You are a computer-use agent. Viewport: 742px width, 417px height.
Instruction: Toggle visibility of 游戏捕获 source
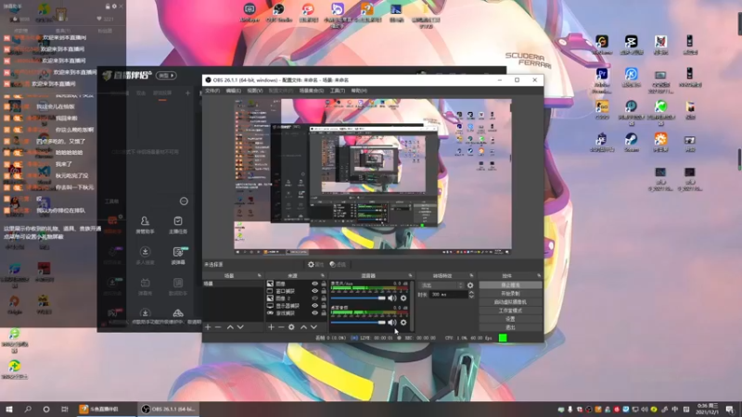[x=314, y=313]
